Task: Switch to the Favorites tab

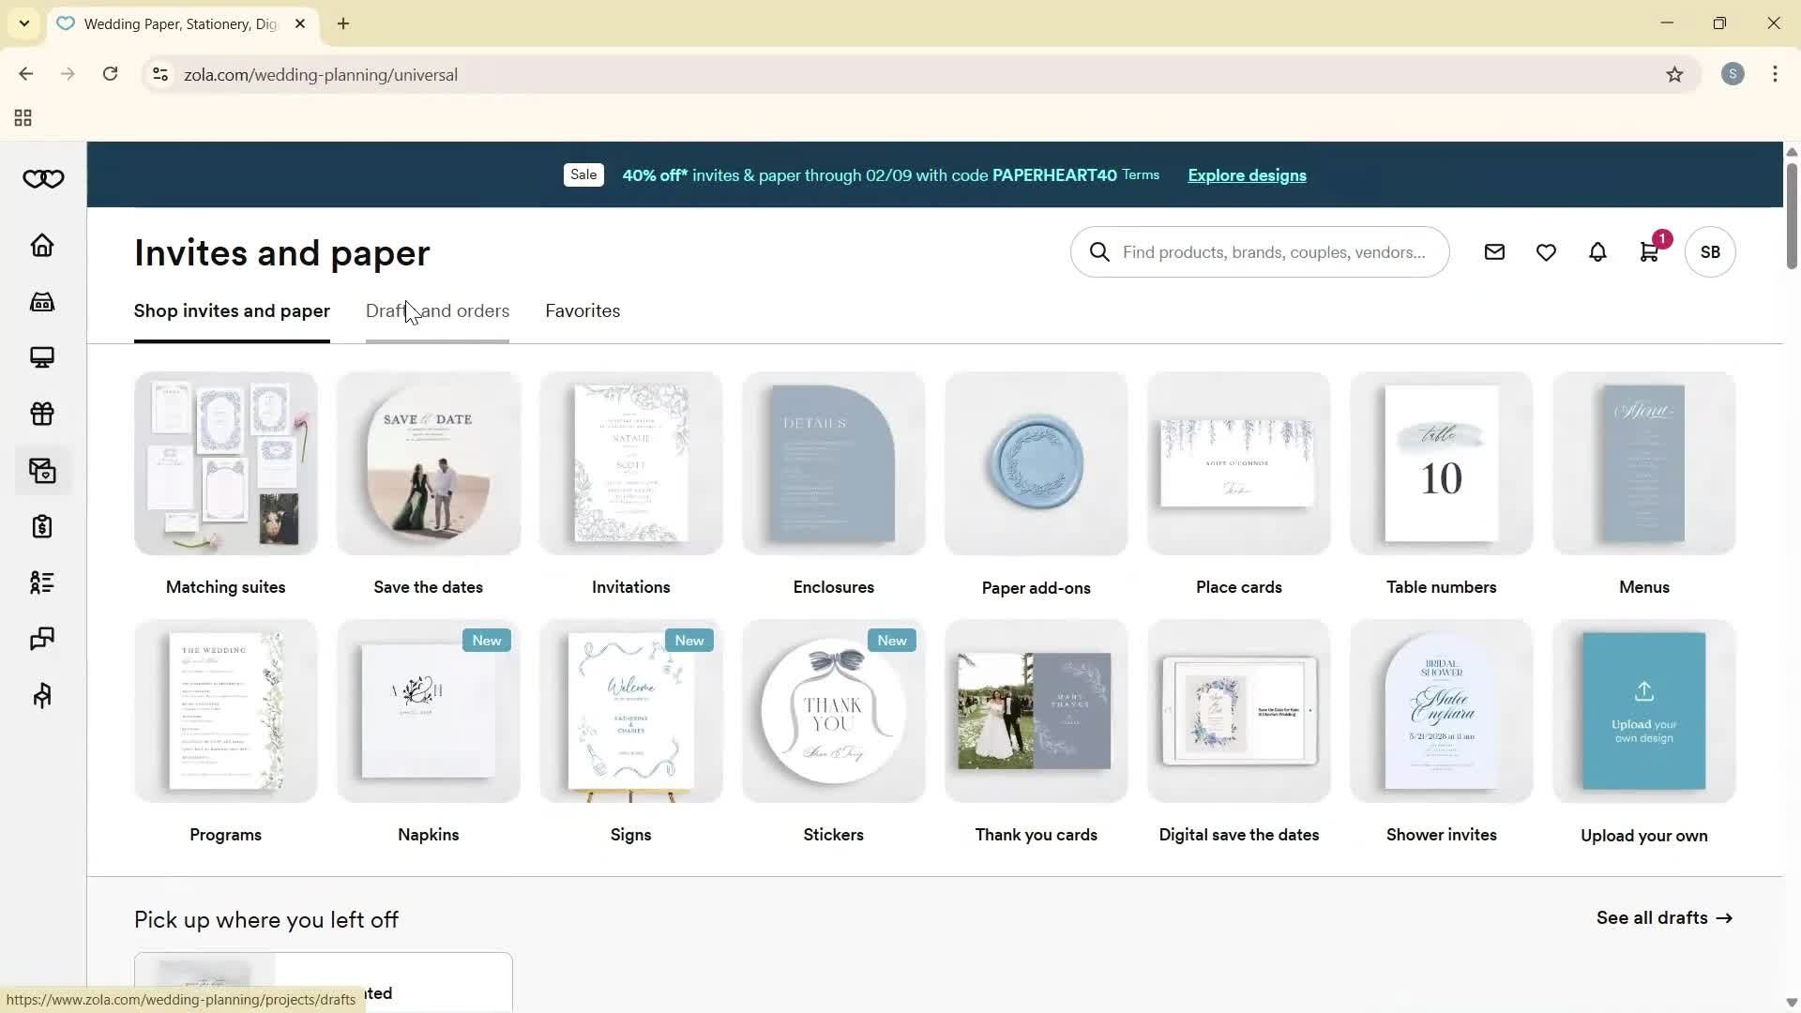Action: [x=582, y=310]
